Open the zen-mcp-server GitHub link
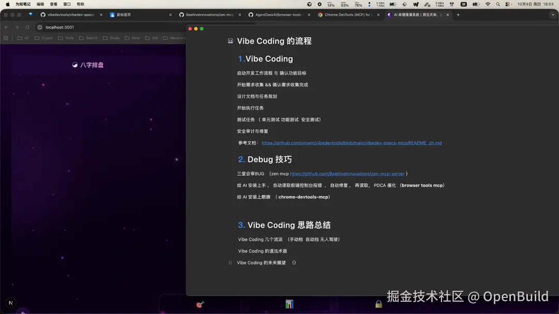The height and width of the screenshot is (314, 559). click(x=347, y=174)
